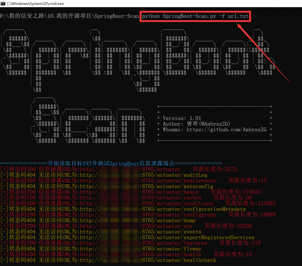Click the 404 line for /actuator/exportRegisteredServices
Screen dimensions: 302x266
pyautogui.click(x=127, y=237)
